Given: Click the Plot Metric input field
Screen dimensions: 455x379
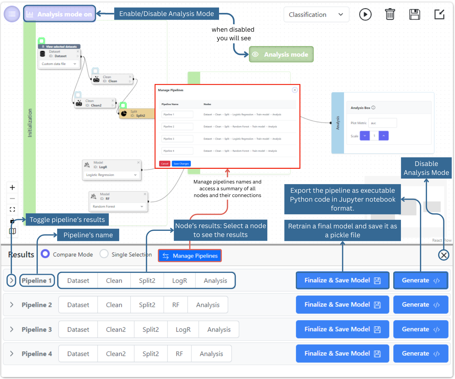Looking at the screenshot, I should point(382,123).
